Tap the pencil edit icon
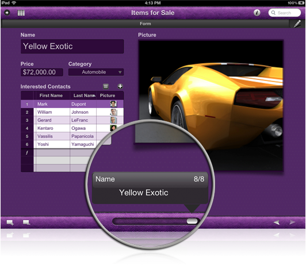This screenshot has height=265, width=306. [297, 24]
